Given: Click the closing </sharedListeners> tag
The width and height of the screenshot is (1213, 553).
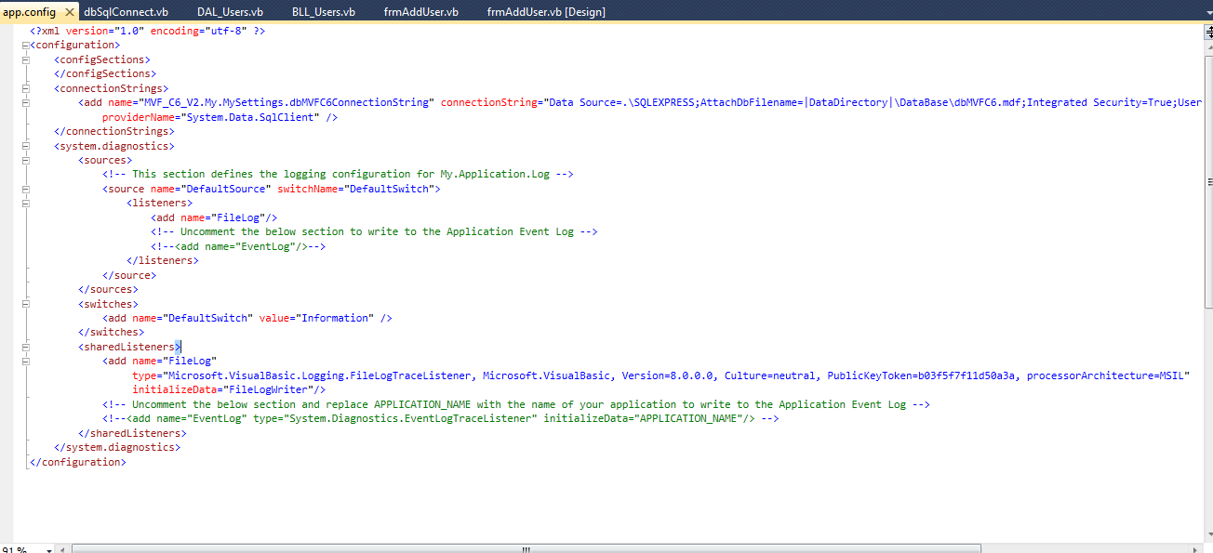Looking at the screenshot, I should [x=132, y=433].
